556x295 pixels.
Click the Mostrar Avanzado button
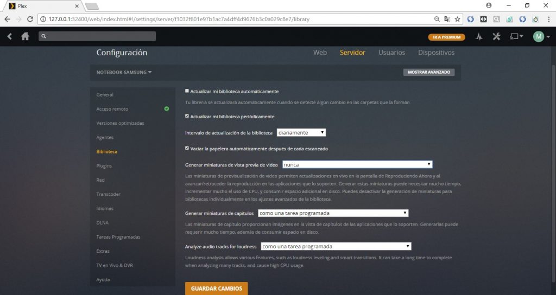click(428, 72)
